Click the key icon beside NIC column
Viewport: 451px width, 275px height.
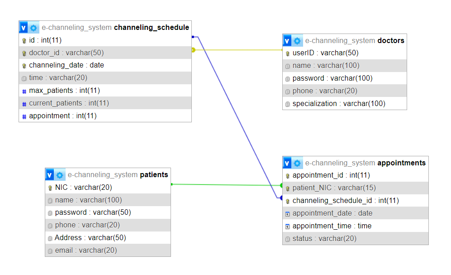click(50, 188)
